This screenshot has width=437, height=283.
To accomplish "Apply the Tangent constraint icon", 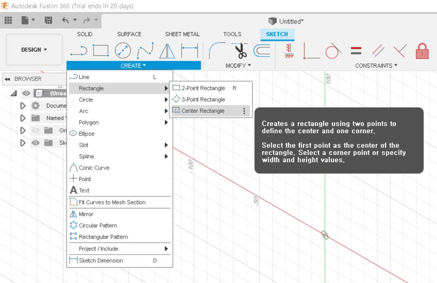I will [334, 50].
